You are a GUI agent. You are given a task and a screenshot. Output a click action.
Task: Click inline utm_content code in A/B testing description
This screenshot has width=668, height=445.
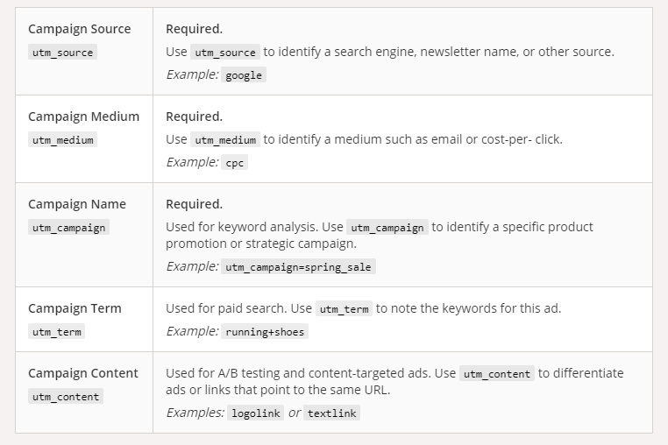[x=496, y=374]
